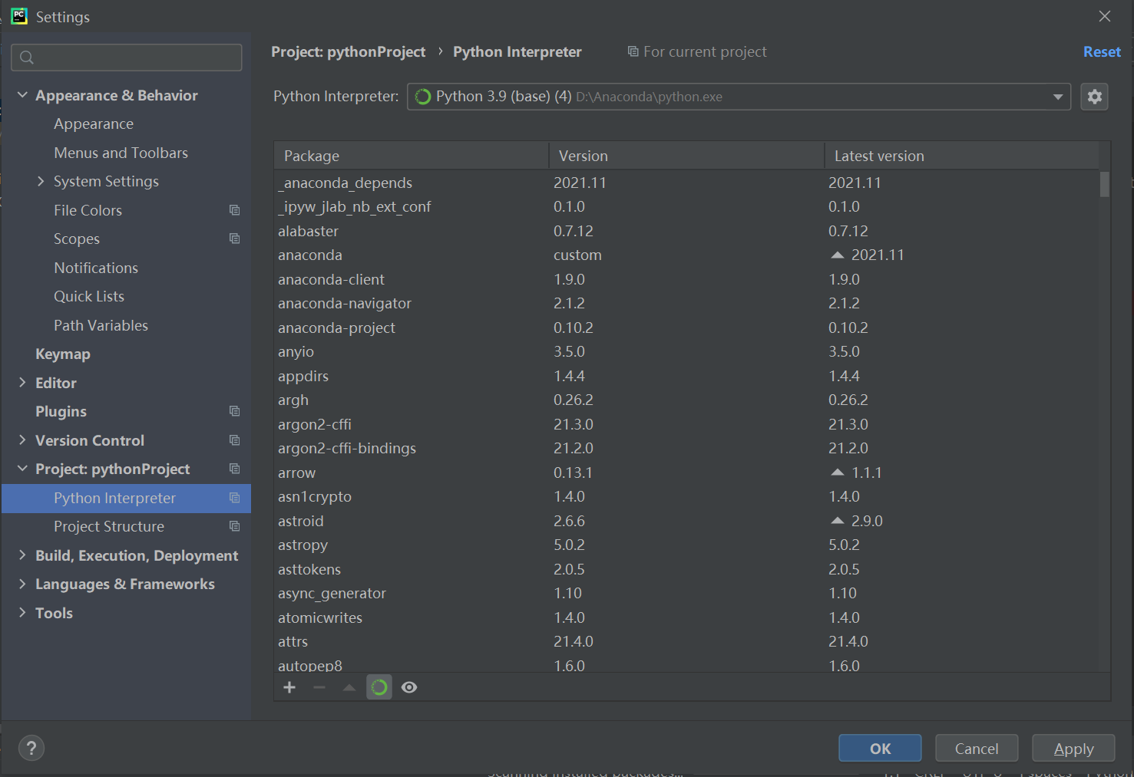Click project icon beside Project Structure
This screenshot has width=1134, height=777.
[x=235, y=526]
